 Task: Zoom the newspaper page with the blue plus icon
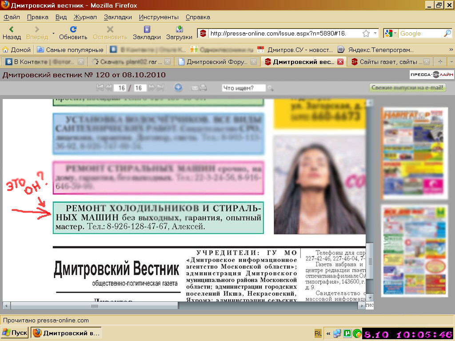(178, 88)
